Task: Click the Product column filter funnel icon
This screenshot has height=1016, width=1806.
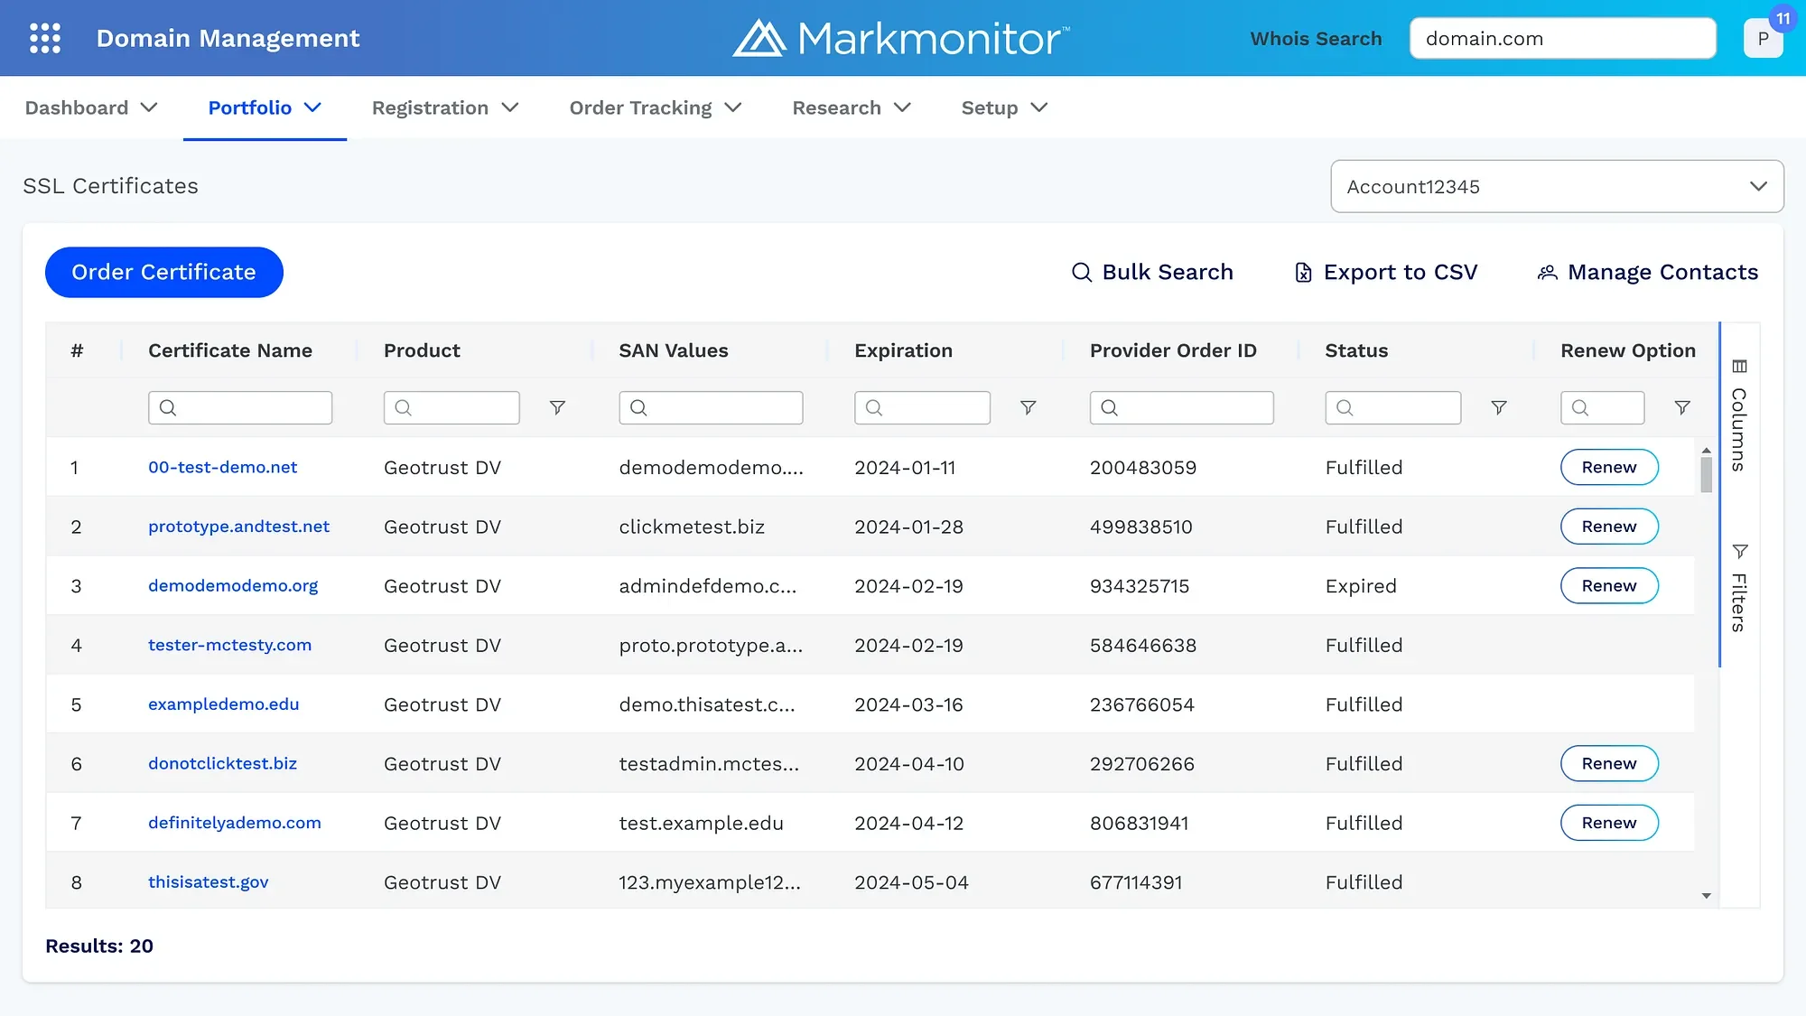Action: 557,407
